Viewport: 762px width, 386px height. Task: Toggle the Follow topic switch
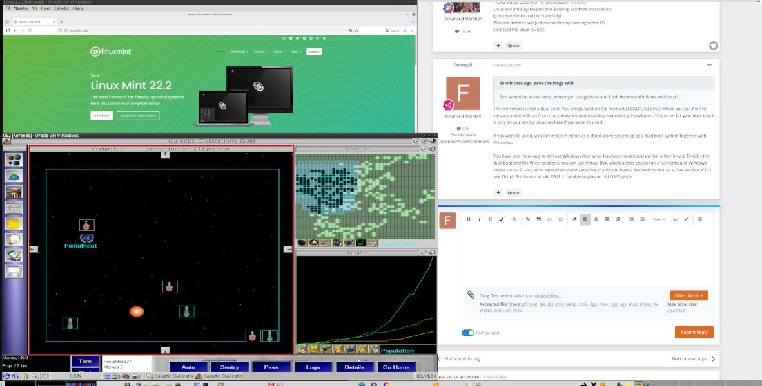468,333
